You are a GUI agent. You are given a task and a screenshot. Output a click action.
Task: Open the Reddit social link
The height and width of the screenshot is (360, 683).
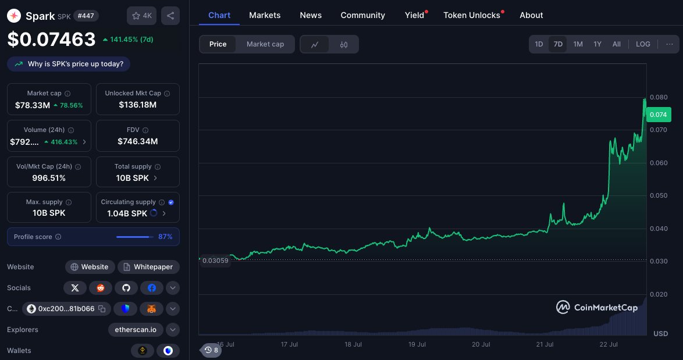[101, 288]
